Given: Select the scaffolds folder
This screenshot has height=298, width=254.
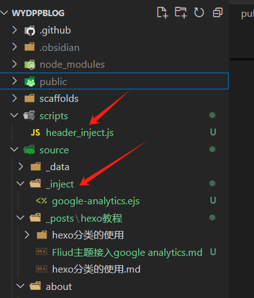Looking at the screenshot, I should (59, 99).
